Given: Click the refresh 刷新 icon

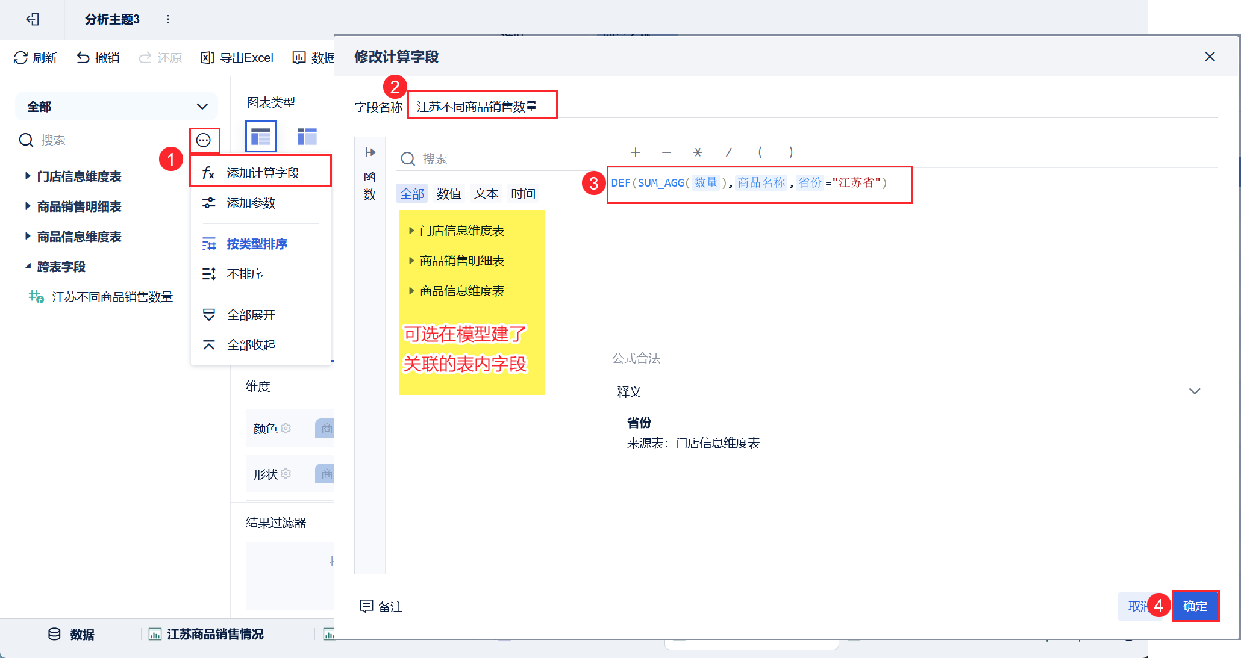Looking at the screenshot, I should coord(20,58).
